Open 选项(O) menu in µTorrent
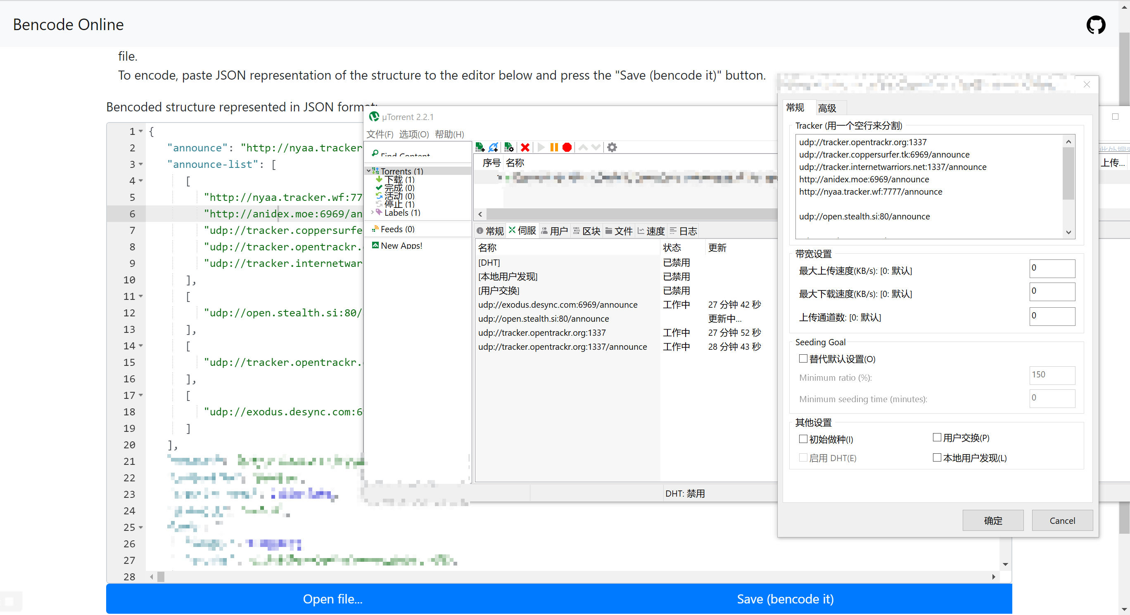The width and height of the screenshot is (1130, 615). point(414,134)
